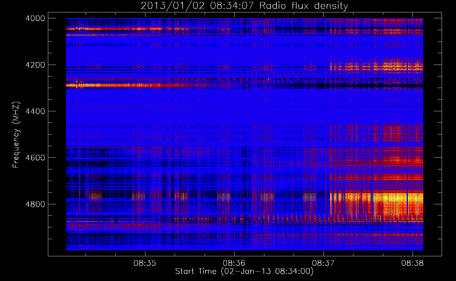Image resolution: width=456 pixels, height=281 pixels.
Task: Click the plot title '2013/01/02 08:34:07 Radio flux density'
Action: (244, 6)
